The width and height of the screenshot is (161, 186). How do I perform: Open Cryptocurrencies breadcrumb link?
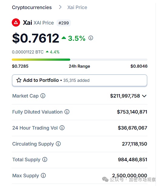pos(32,8)
